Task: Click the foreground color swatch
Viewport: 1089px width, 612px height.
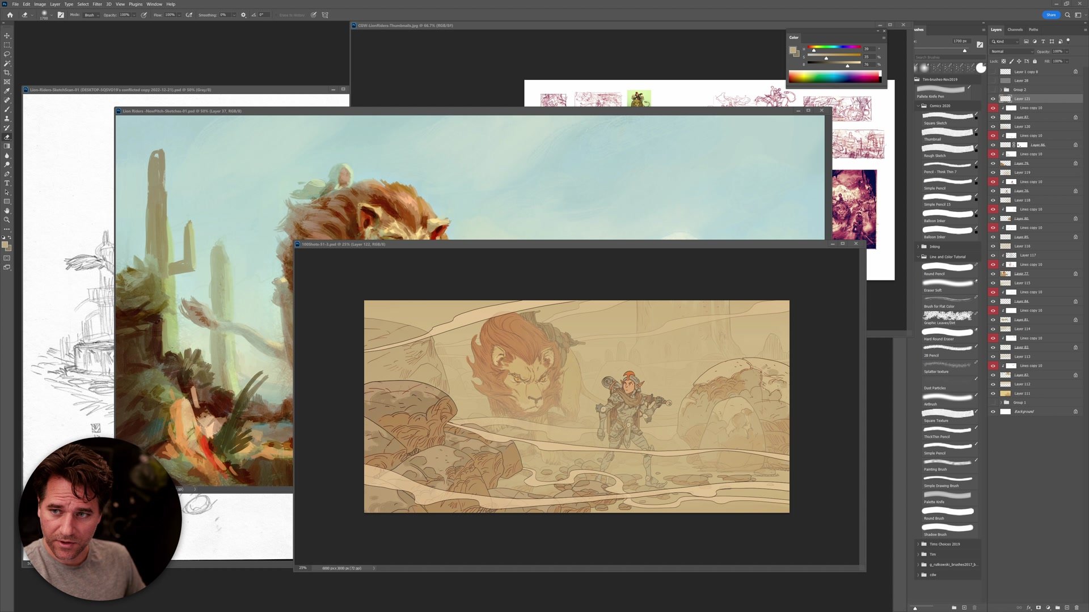Action: (x=5, y=244)
